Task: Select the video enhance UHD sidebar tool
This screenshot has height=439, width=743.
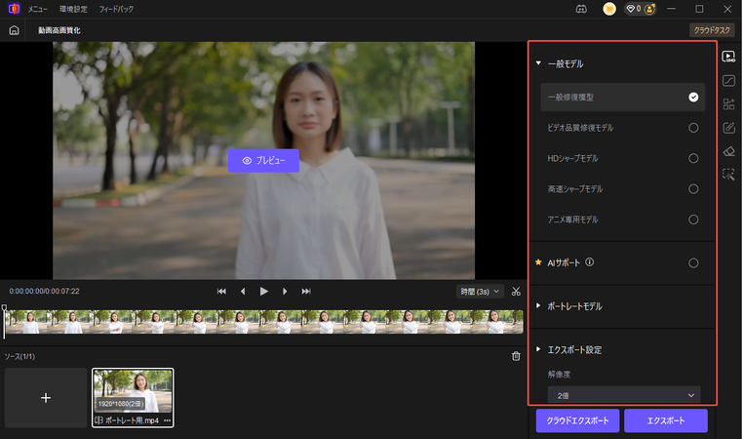Action: click(728, 57)
